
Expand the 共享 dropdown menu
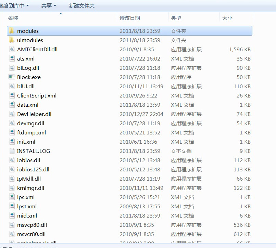[x=49, y=5]
